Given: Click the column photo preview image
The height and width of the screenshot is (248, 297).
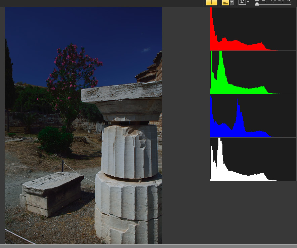Looking at the screenshot, I should 83,126.
